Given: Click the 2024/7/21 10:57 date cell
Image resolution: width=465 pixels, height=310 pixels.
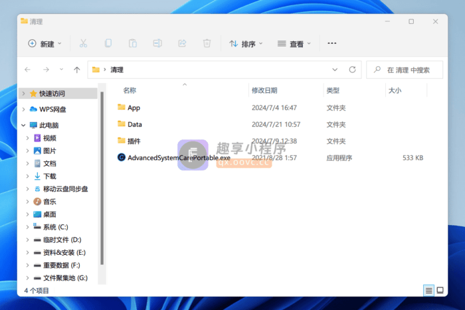Looking at the screenshot, I should click(x=276, y=125).
